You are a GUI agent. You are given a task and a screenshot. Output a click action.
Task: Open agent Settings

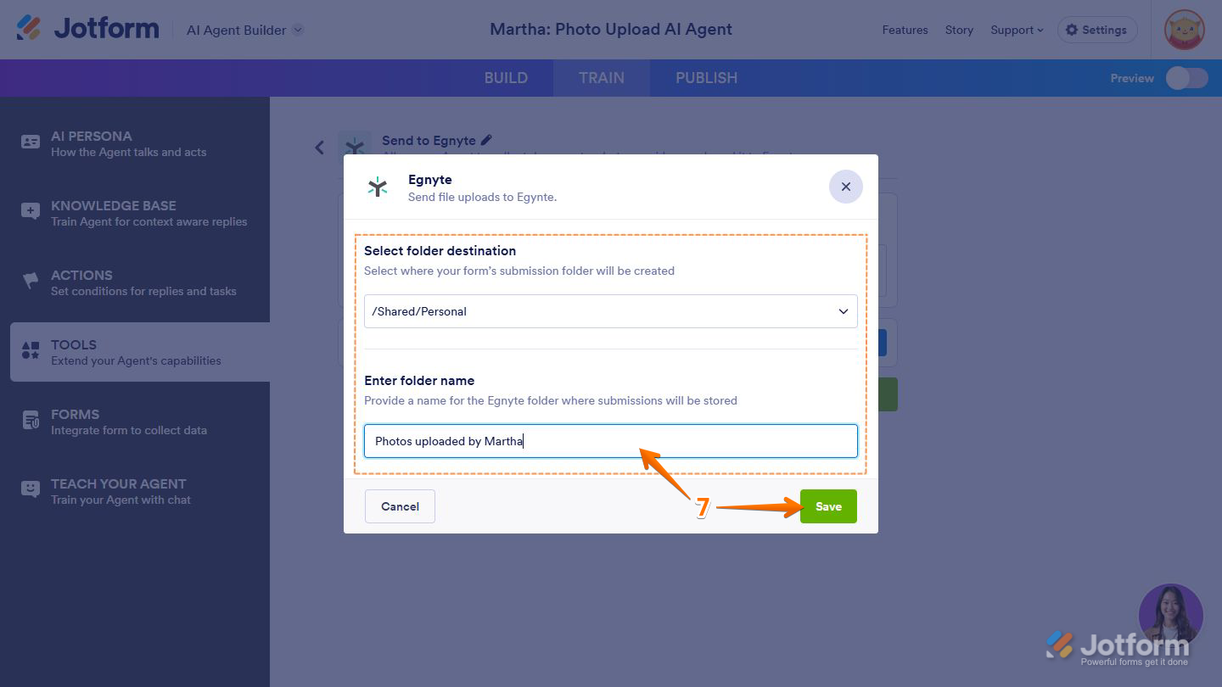(1097, 30)
